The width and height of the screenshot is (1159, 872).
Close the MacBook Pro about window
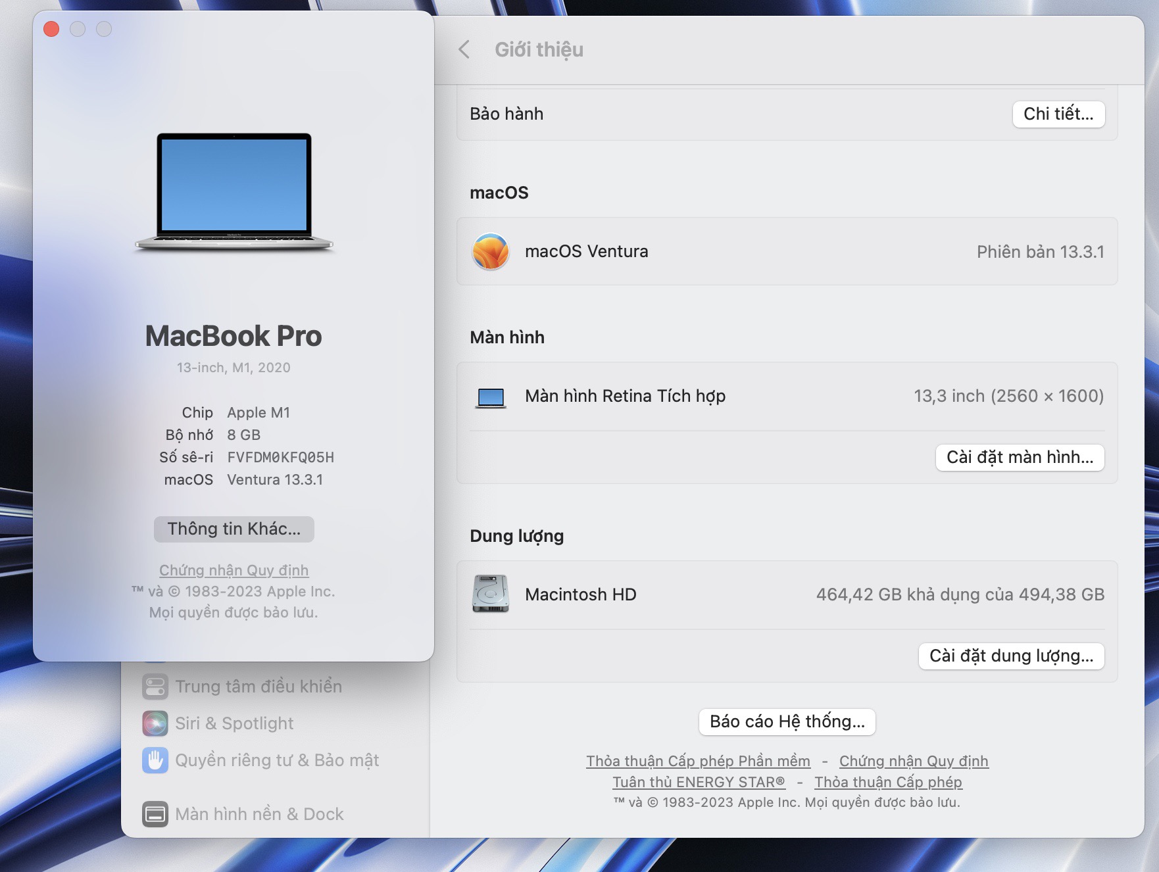(51, 29)
